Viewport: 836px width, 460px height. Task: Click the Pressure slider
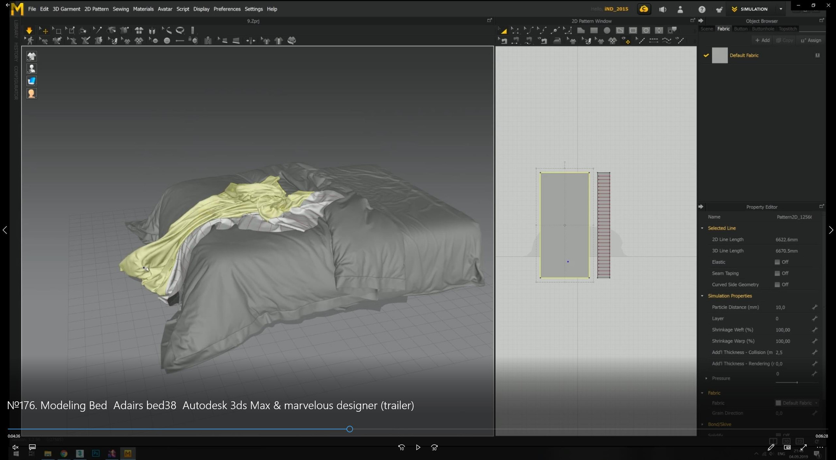point(796,383)
